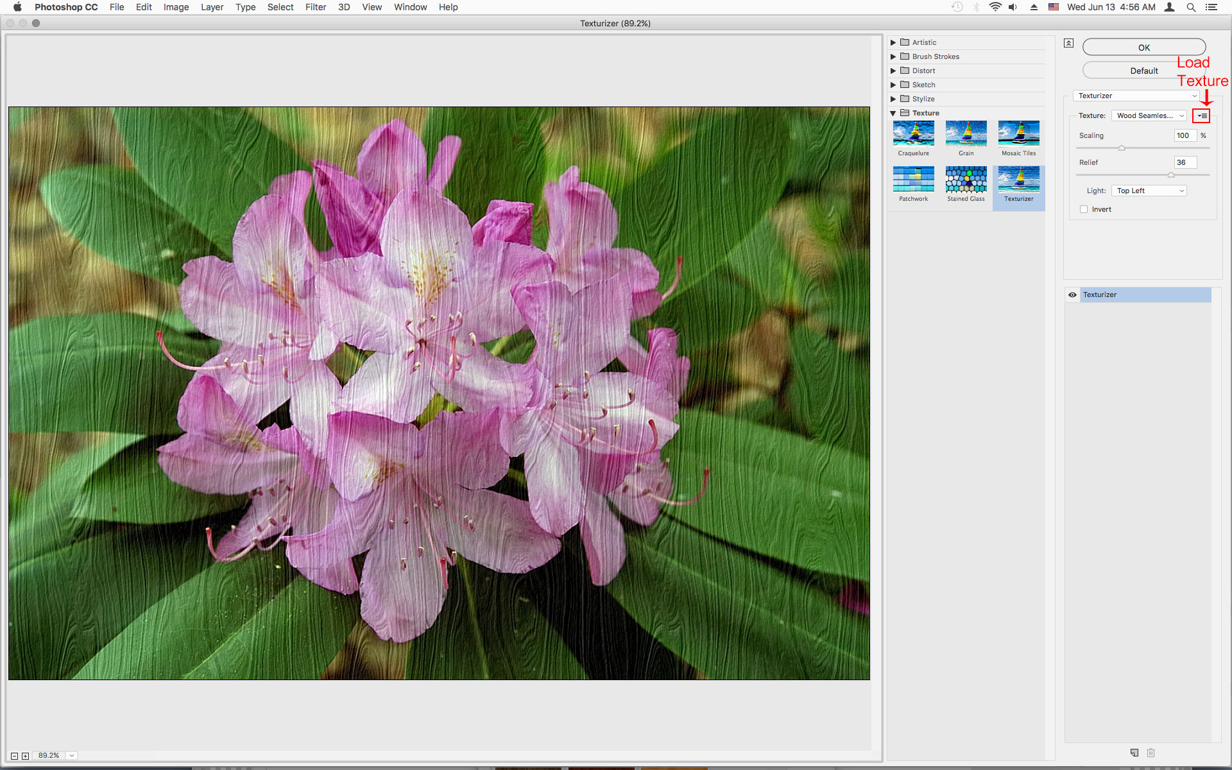Click the OK button

[x=1143, y=47]
